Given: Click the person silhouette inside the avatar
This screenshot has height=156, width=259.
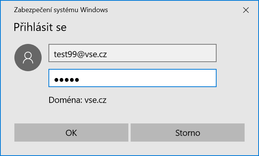Looking at the screenshot, I should (x=28, y=57).
